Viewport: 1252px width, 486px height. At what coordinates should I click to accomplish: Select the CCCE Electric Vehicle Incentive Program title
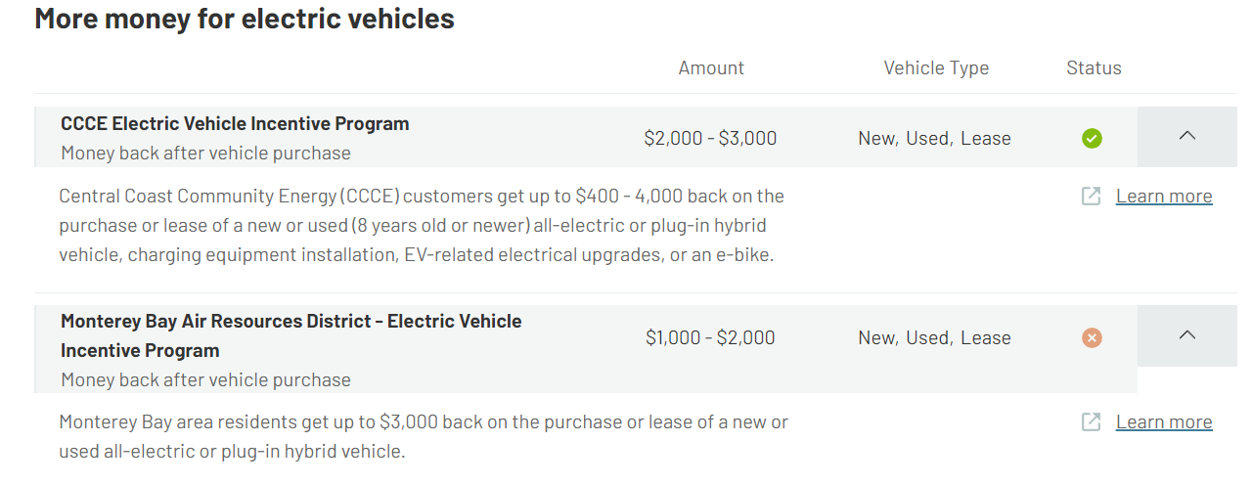pyautogui.click(x=235, y=124)
